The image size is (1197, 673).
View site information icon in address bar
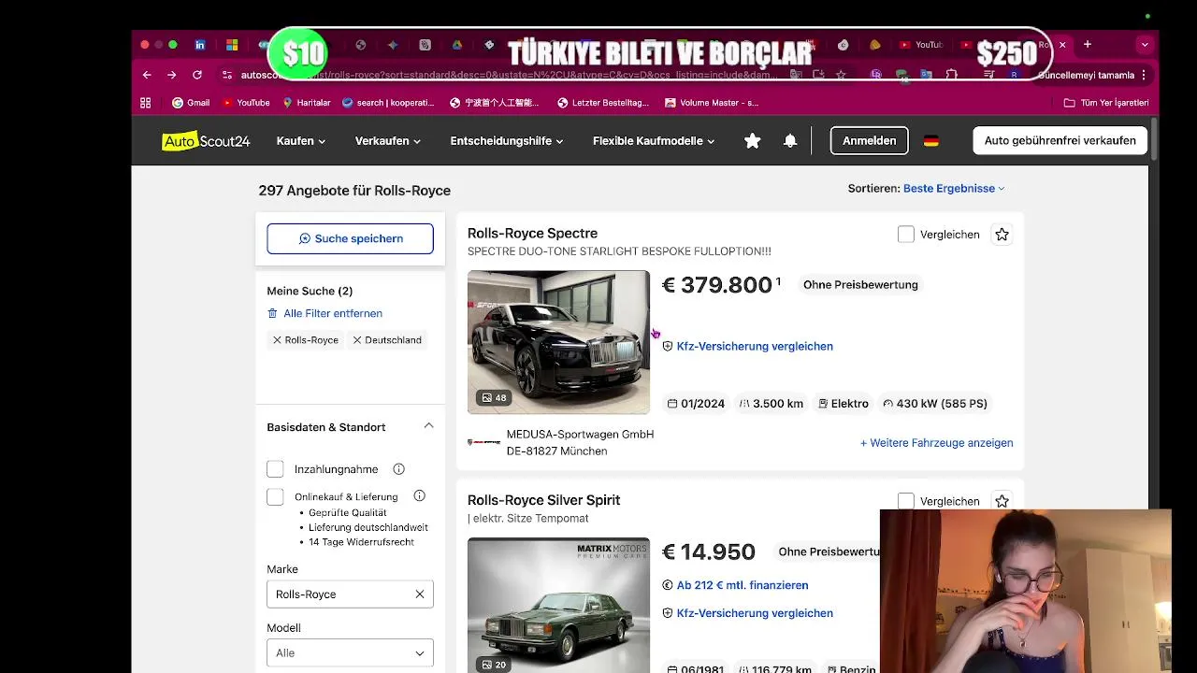pyautogui.click(x=227, y=75)
